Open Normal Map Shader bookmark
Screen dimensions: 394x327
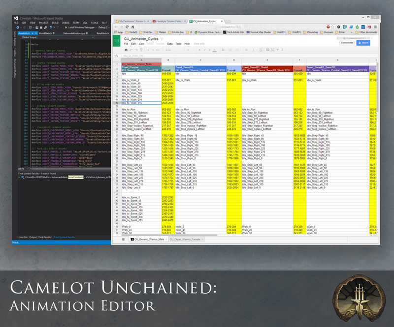tap(259, 32)
